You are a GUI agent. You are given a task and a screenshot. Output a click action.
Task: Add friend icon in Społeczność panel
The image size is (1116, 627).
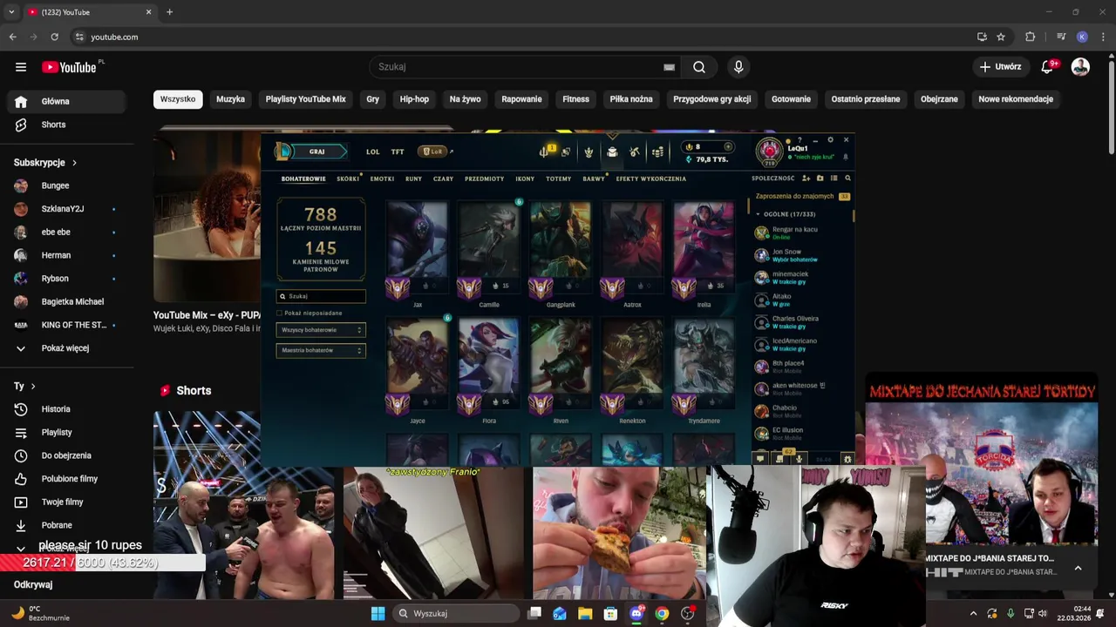click(x=806, y=179)
